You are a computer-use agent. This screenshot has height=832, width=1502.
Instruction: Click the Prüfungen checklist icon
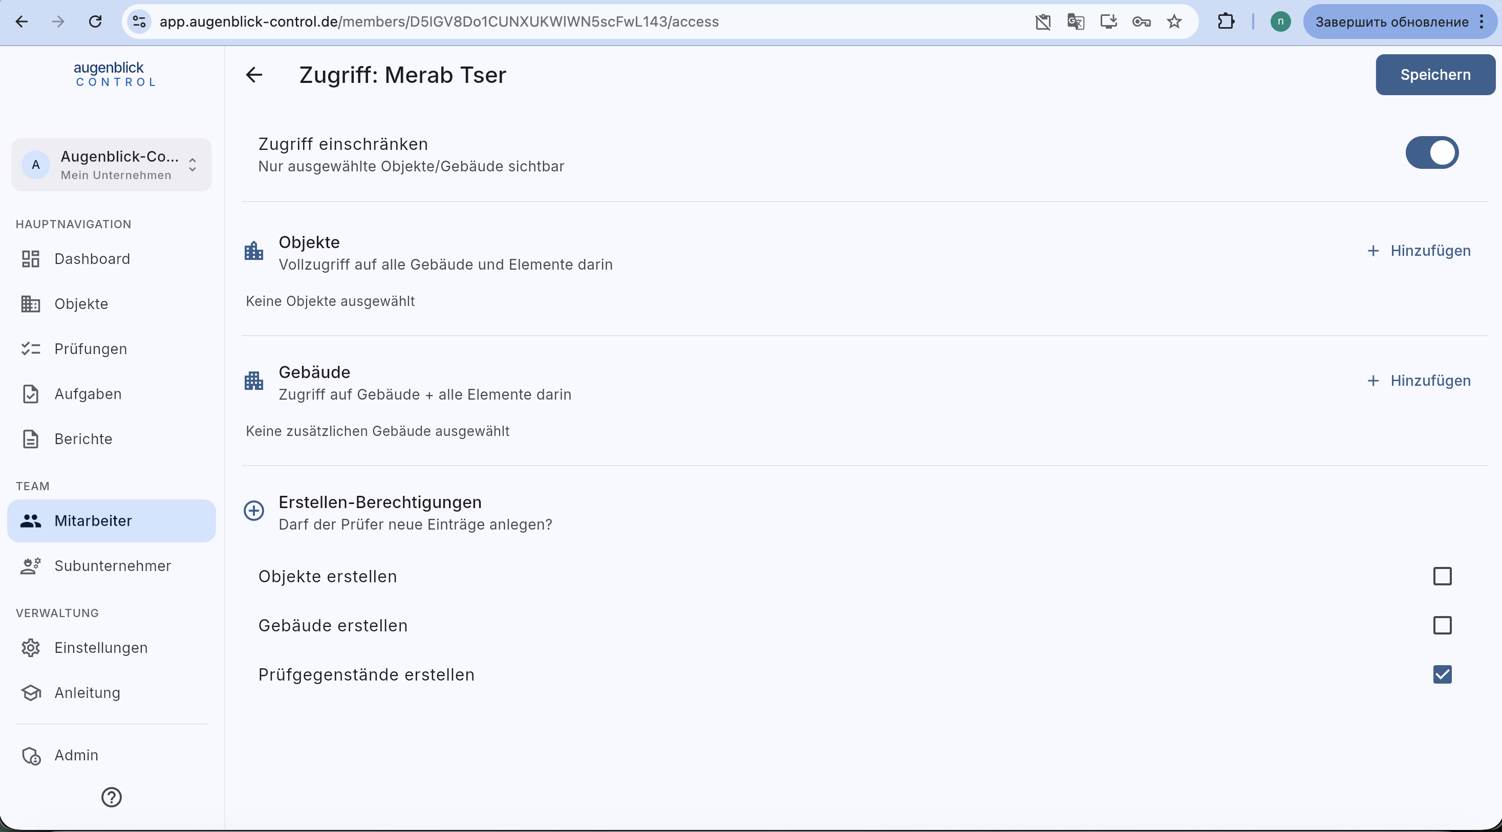(30, 348)
